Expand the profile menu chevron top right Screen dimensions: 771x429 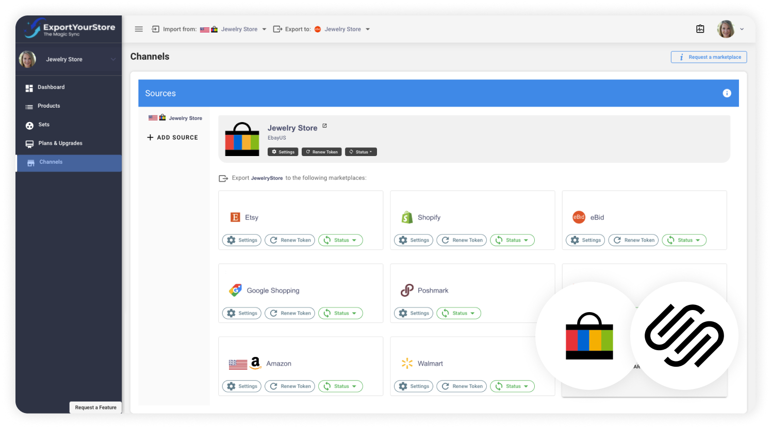[742, 29]
